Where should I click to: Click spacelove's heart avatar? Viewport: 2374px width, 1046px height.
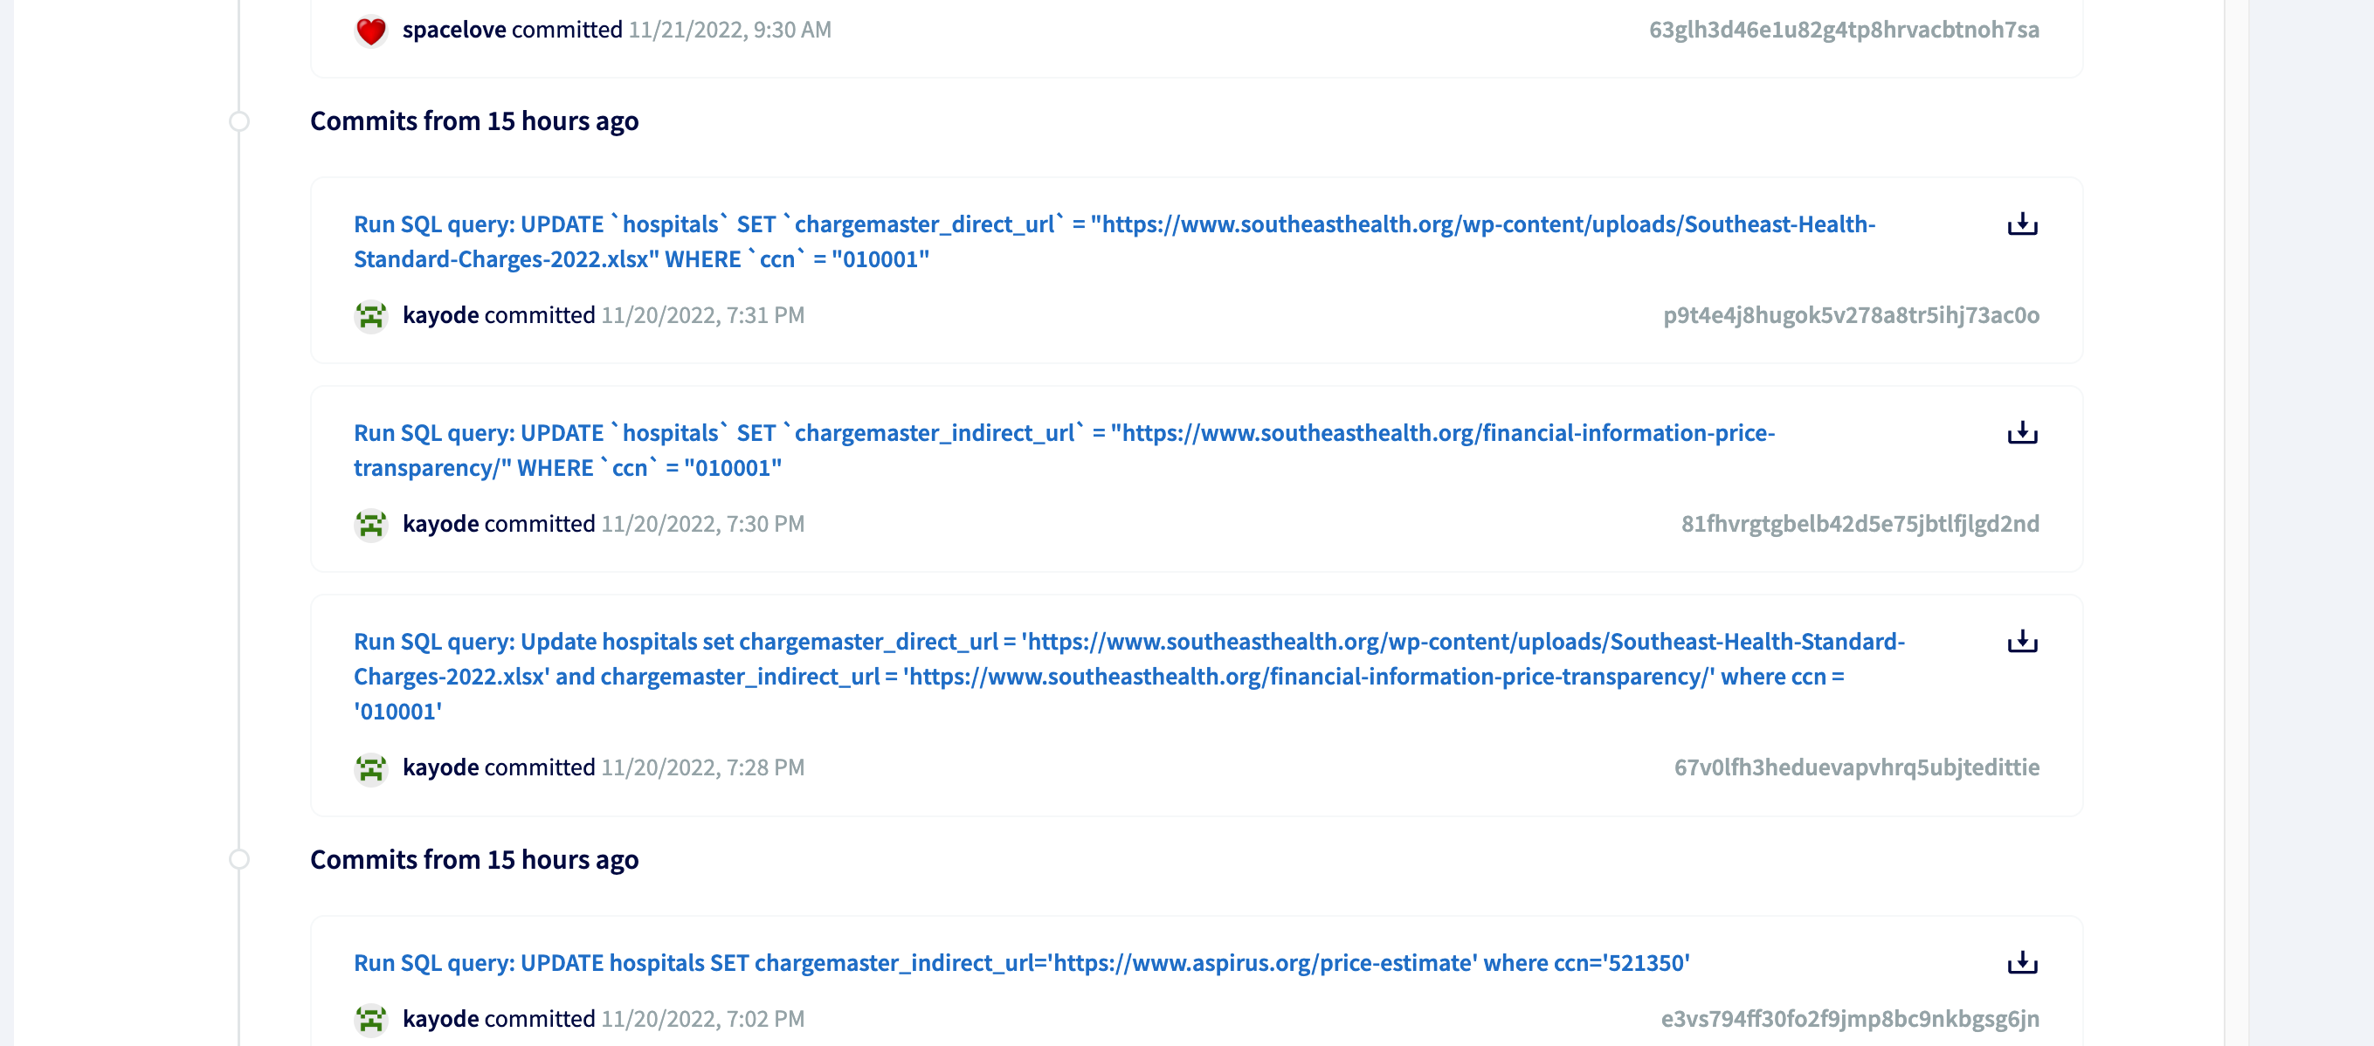370,29
